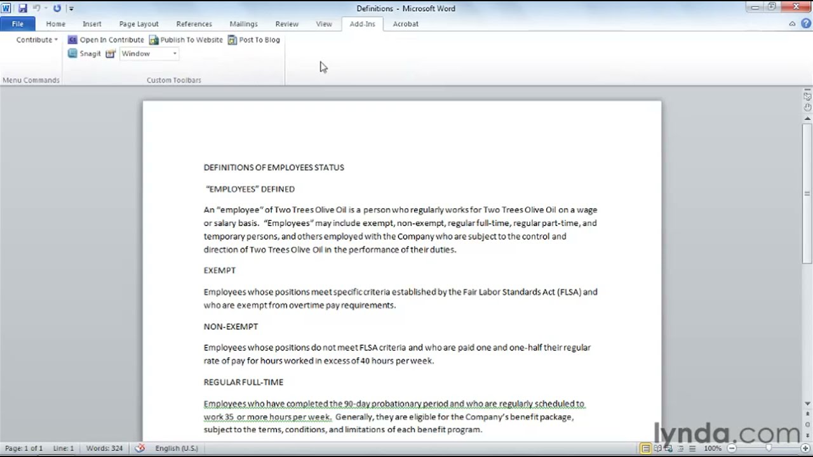Screen dimensions: 813x457
Task: Open the Acrobat tab
Action: pyautogui.click(x=405, y=24)
